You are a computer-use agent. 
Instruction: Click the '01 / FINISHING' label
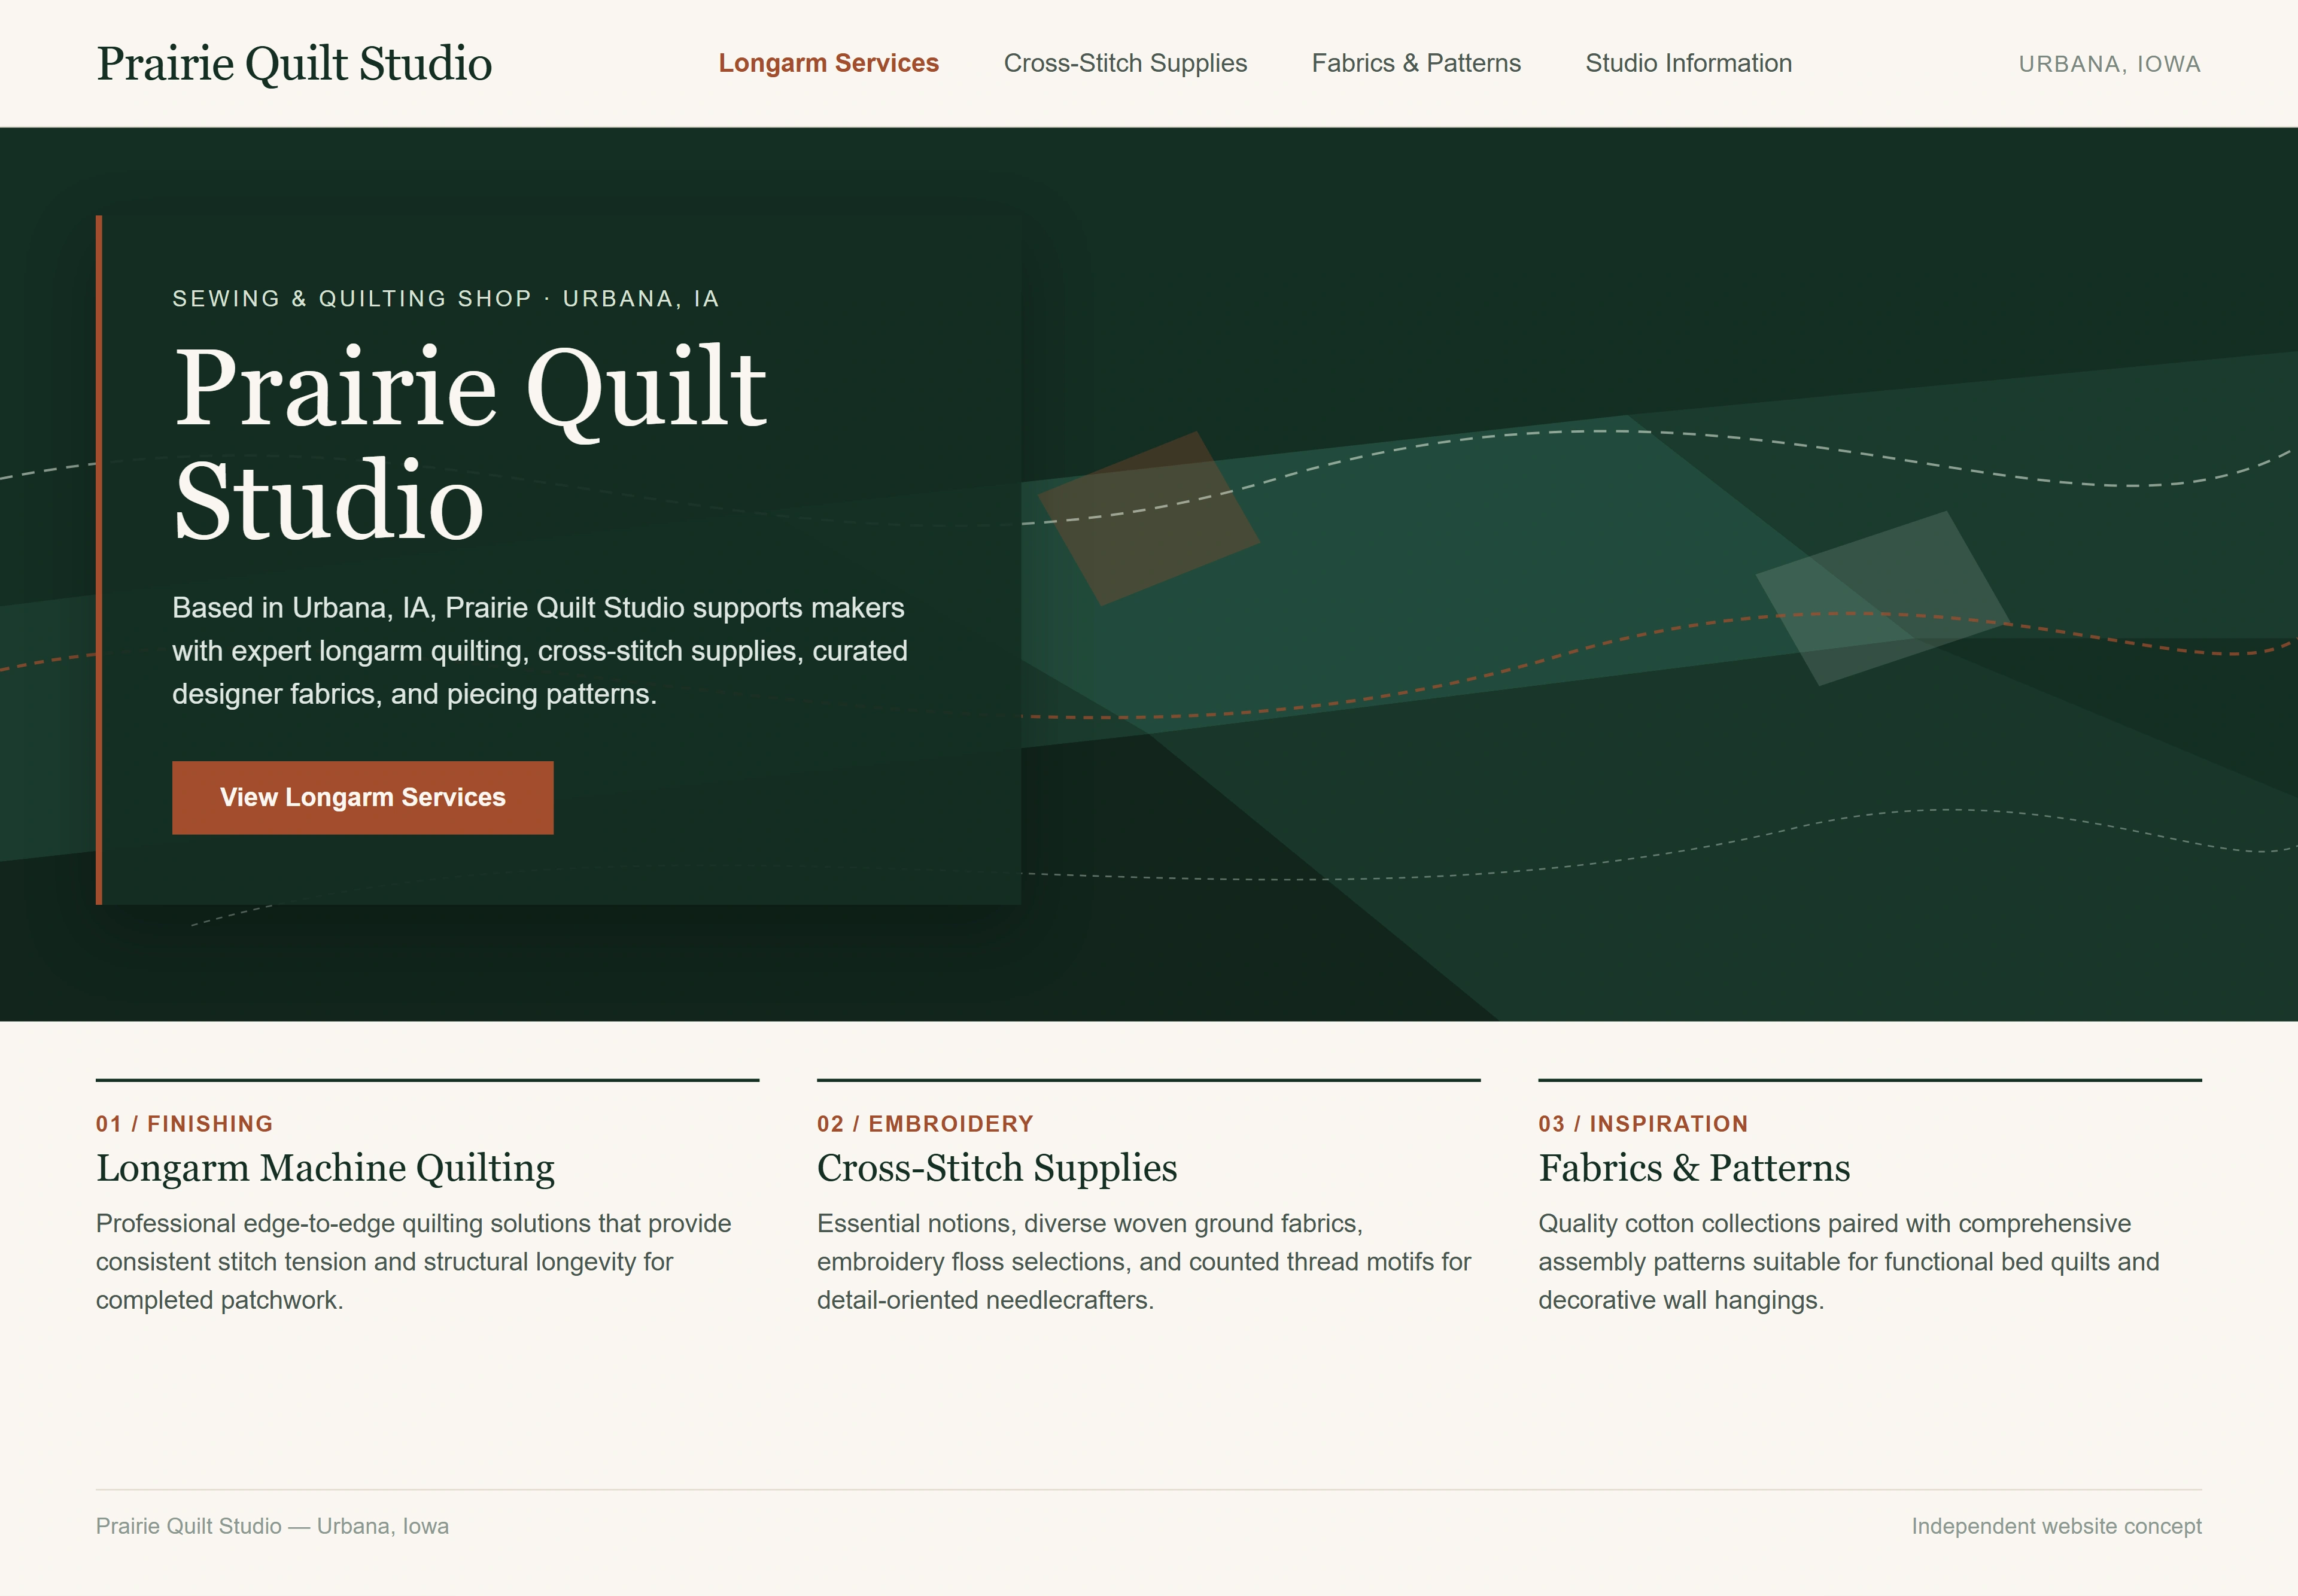click(184, 1123)
